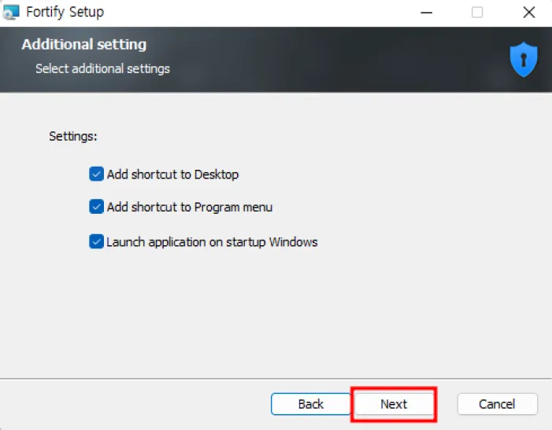Go back with the Back button
Image resolution: width=552 pixels, height=430 pixels.
(310, 404)
